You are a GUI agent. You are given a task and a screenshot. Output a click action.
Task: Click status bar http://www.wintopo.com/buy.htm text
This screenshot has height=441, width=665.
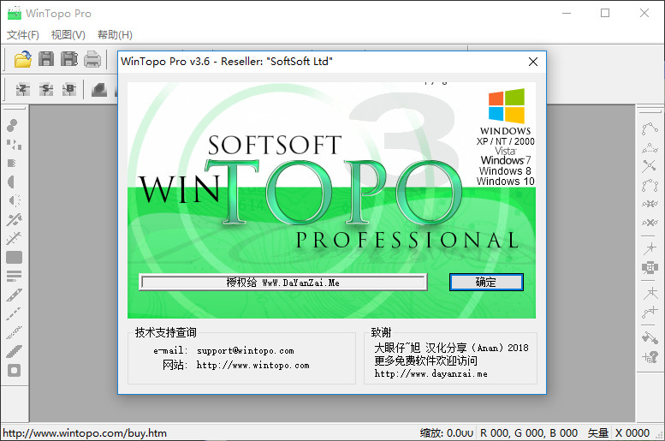click(x=85, y=433)
